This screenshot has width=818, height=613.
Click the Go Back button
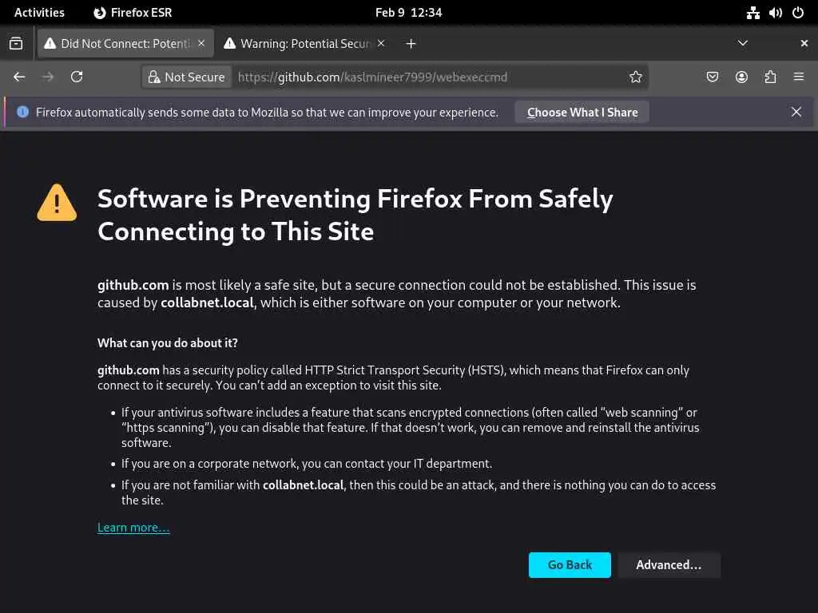coord(570,565)
